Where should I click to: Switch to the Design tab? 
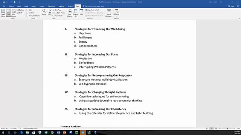tap(34, 6)
